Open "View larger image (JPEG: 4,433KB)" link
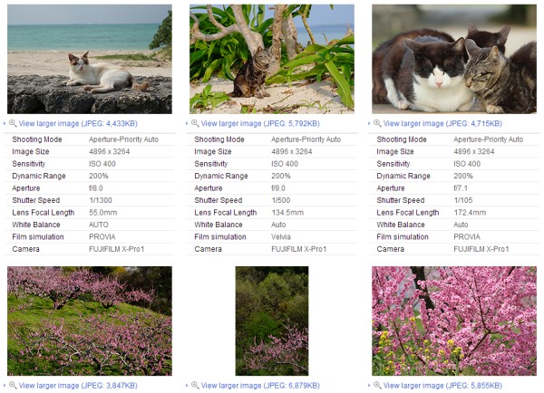 coord(78,123)
